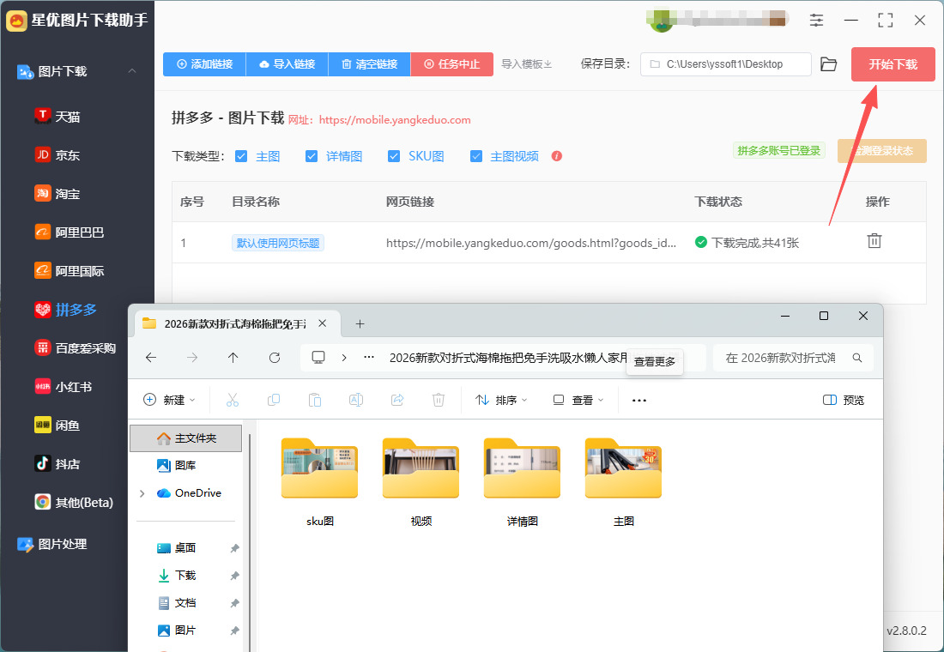Toggle the 主图视频 checkbox
This screenshot has width=944, height=652.
pos(476,156)
